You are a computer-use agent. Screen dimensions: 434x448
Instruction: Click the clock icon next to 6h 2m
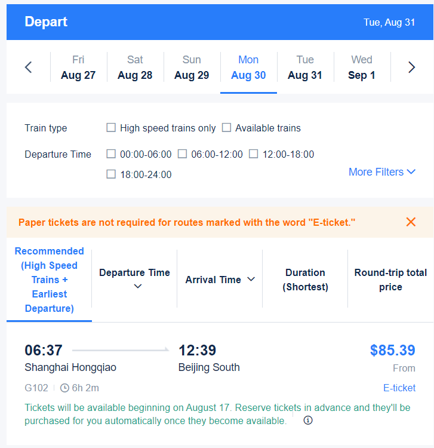coord(65,388)
